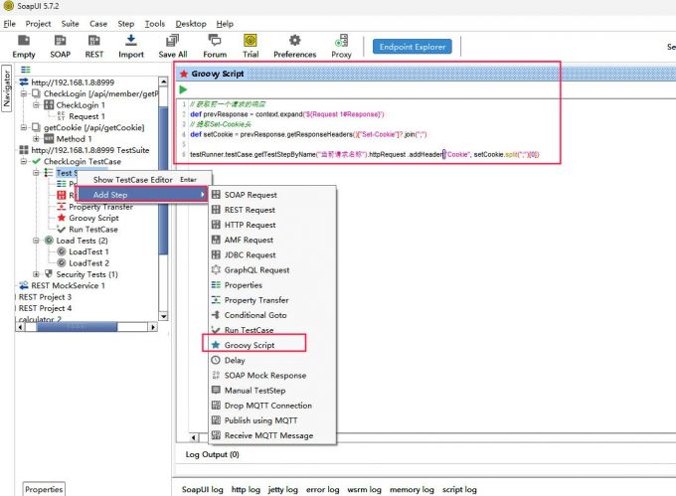Collapse the CheckLogin 1 method node

point(36,104)
